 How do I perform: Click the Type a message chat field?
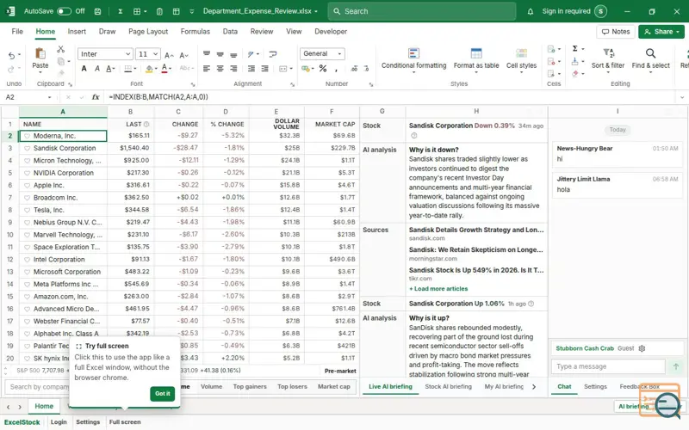pos(608,366)
